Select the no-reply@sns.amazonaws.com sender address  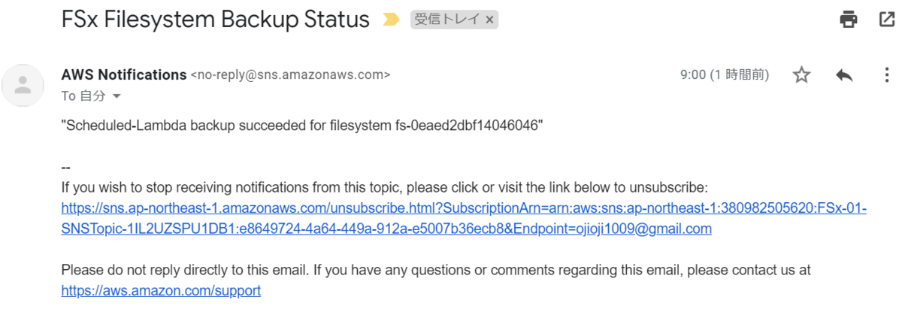290,74
